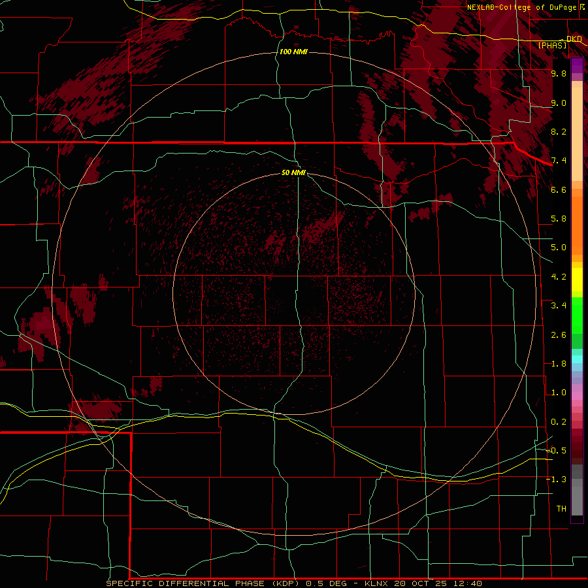The height and width of the screenshot is (588, 588).
Task: Click the 5.0 value on color scale
Action: (x=559, y=248)
